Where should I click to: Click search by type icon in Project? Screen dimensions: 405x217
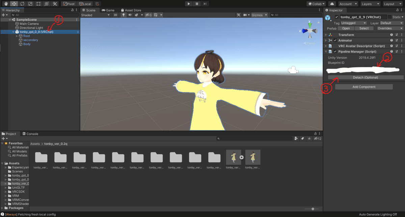pyautogui.click(x=296, y=138)
